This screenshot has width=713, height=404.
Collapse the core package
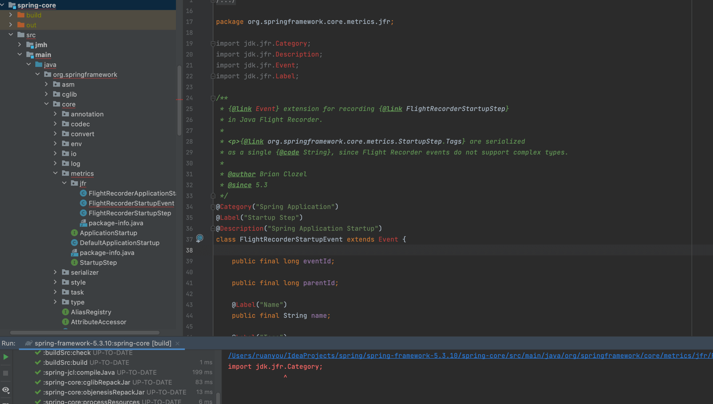47,104
